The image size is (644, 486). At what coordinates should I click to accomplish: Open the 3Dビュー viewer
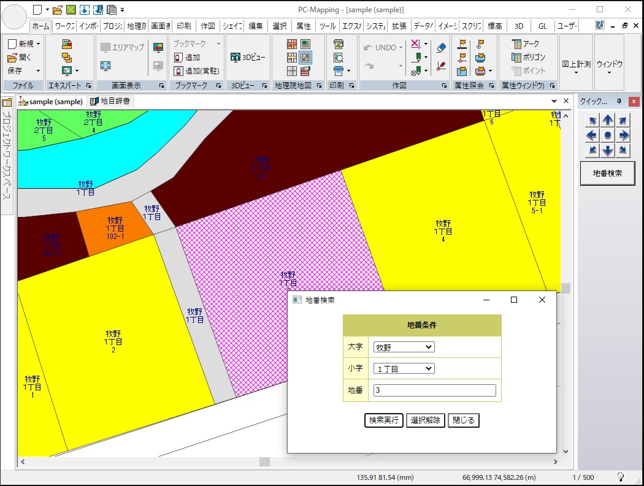[248, 58]
